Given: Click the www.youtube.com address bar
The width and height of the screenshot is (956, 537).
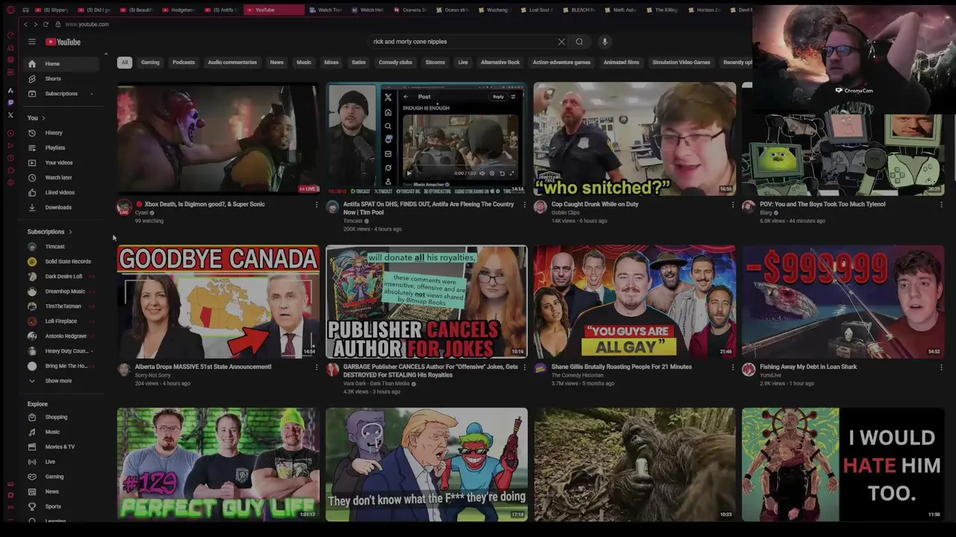Looking at the screenshot, I should click(x=87, y=24).
